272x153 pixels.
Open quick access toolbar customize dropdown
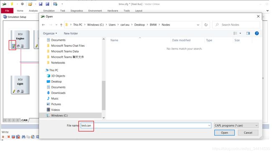coord(62,4)
